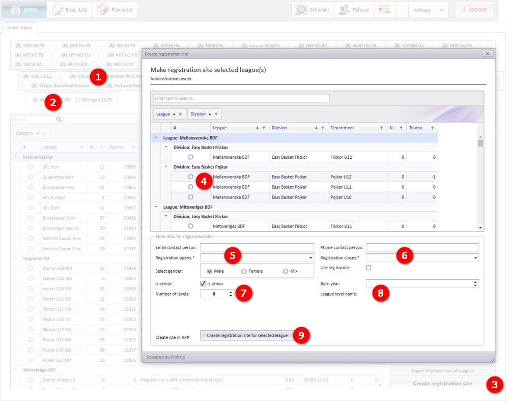Click filter icon on the Tourna... dialog column

(432, 128)
